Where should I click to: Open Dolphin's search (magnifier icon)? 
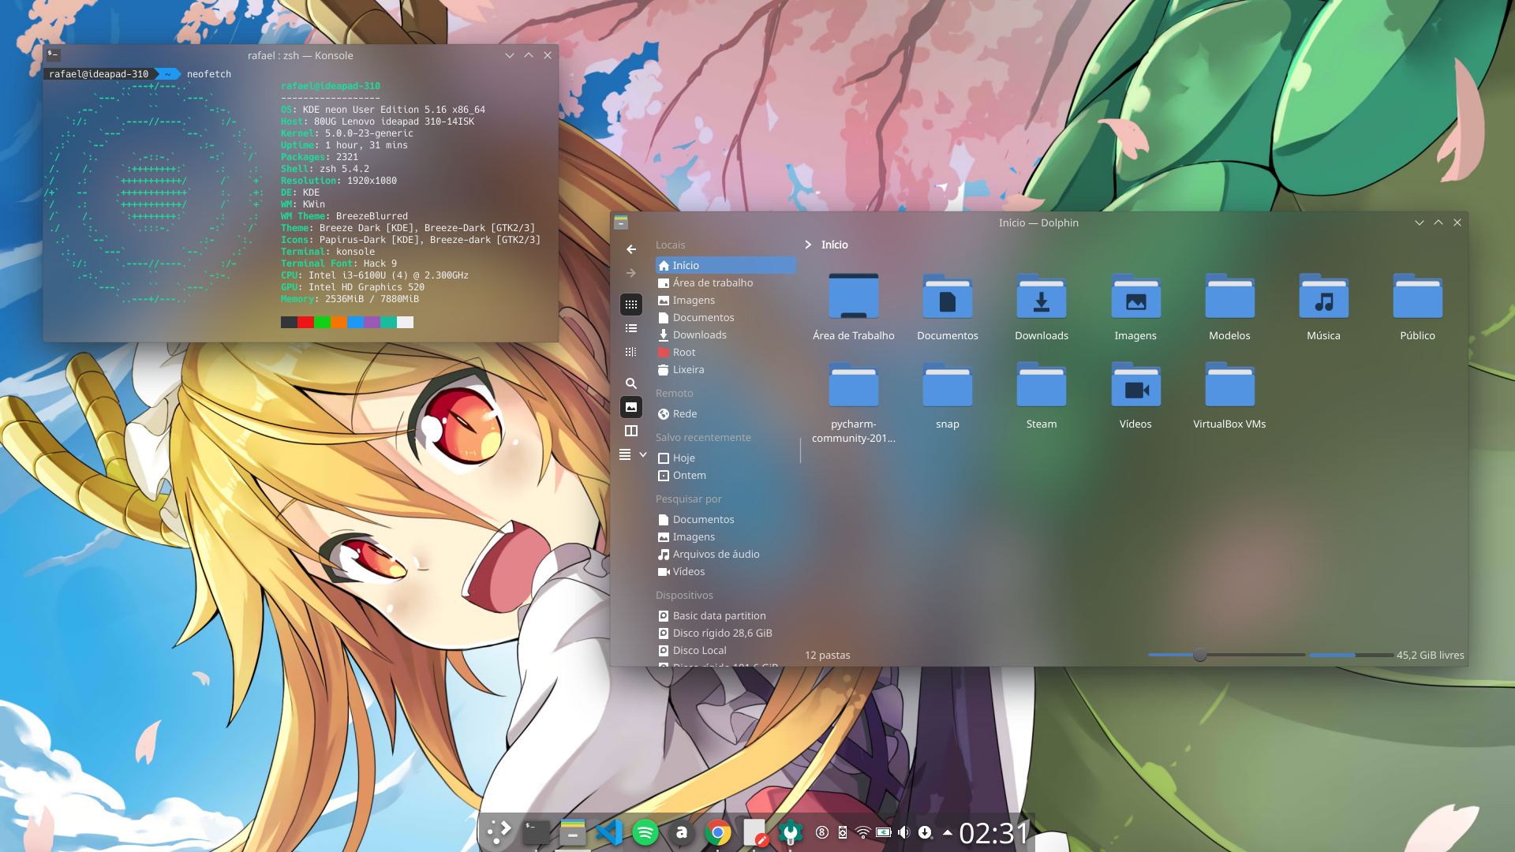point(631,383)
